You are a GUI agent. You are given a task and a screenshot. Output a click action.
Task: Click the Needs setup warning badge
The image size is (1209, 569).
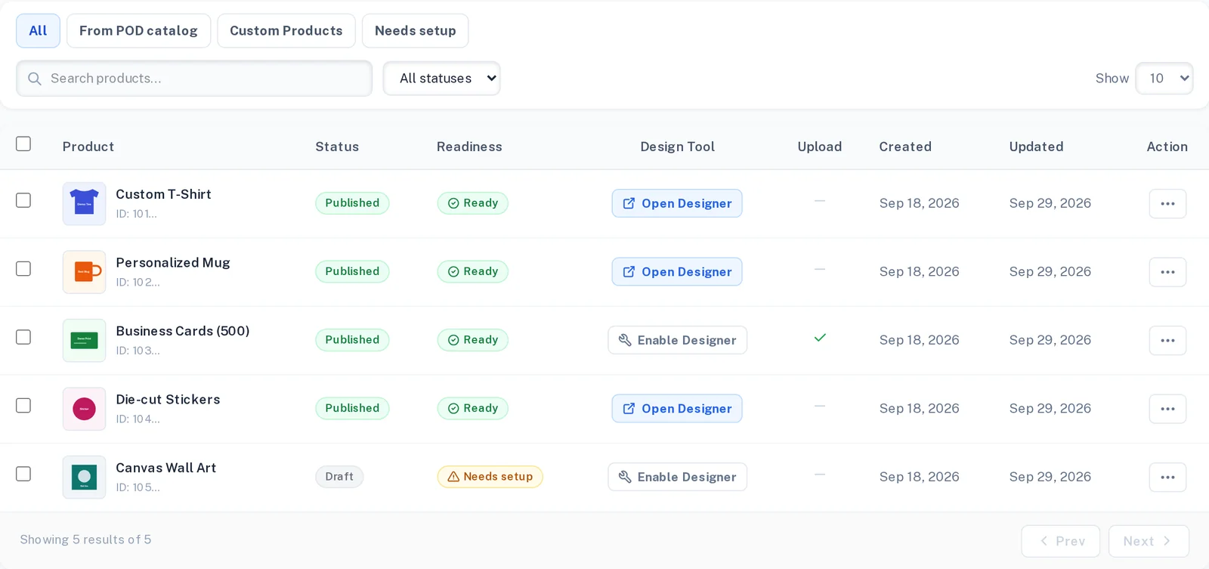(x=490, y=477)
